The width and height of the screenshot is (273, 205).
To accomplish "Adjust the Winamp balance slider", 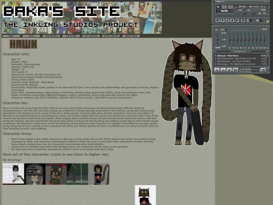I will point(254,14).
